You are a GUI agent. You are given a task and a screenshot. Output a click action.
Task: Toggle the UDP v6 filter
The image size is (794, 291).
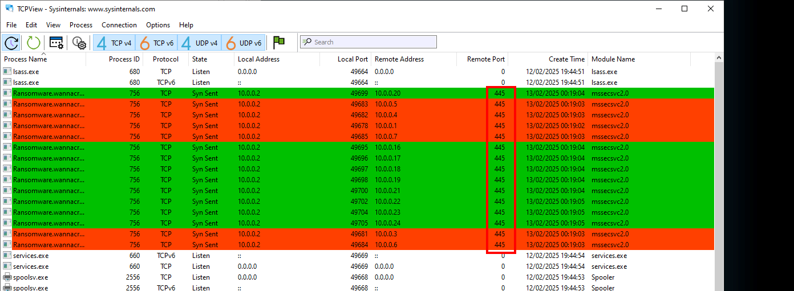[x=244, y=43]
